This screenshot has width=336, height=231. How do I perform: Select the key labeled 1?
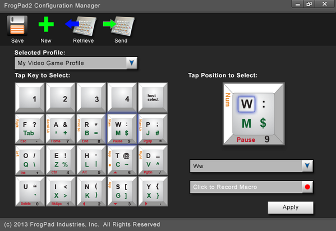click(30, 98)
